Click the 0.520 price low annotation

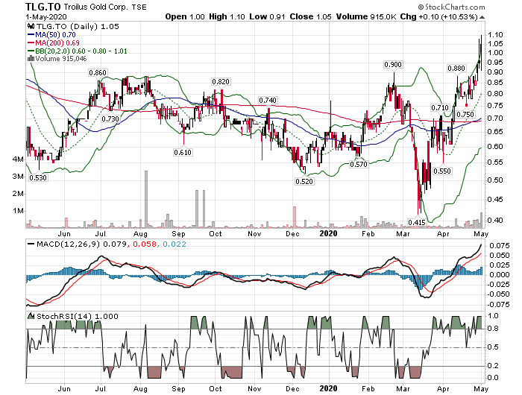point(304,181)
